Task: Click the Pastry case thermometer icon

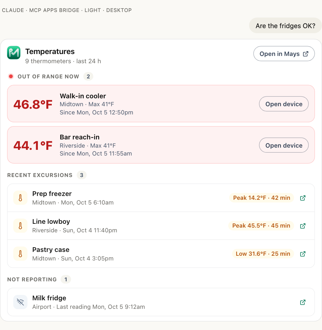Action: [21, 254]
